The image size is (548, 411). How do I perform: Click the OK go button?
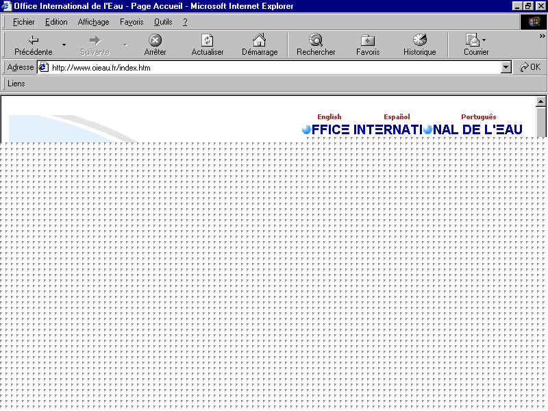click(530, 67)
